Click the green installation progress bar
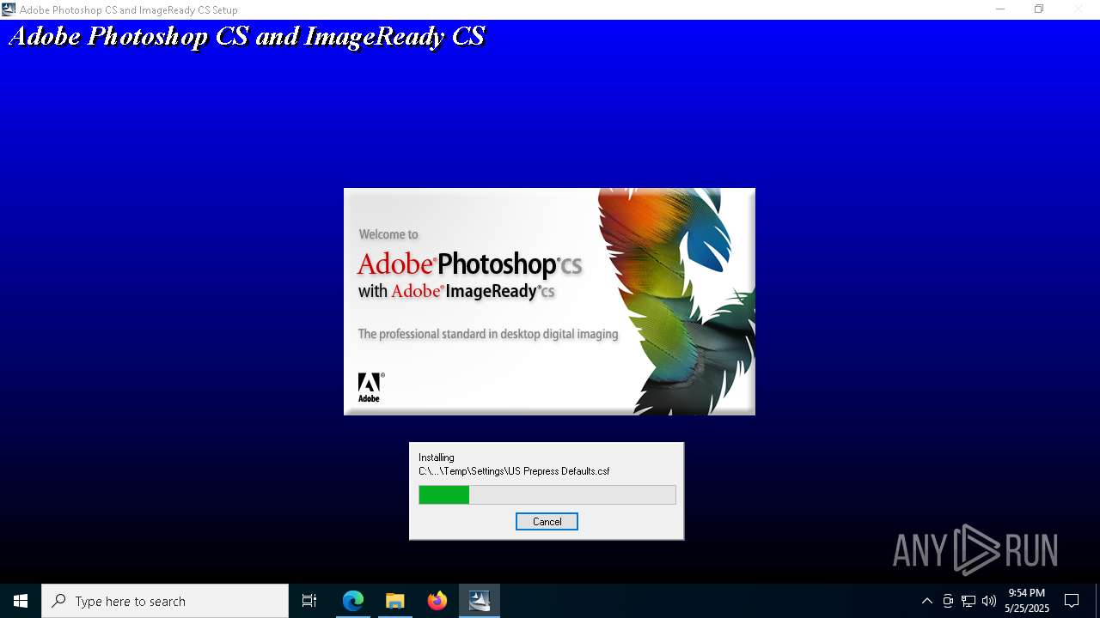 547,494
